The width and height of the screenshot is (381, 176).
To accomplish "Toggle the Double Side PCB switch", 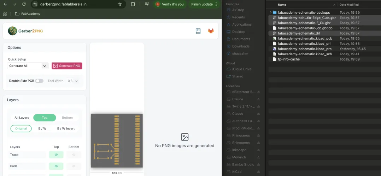I will 39,81.
